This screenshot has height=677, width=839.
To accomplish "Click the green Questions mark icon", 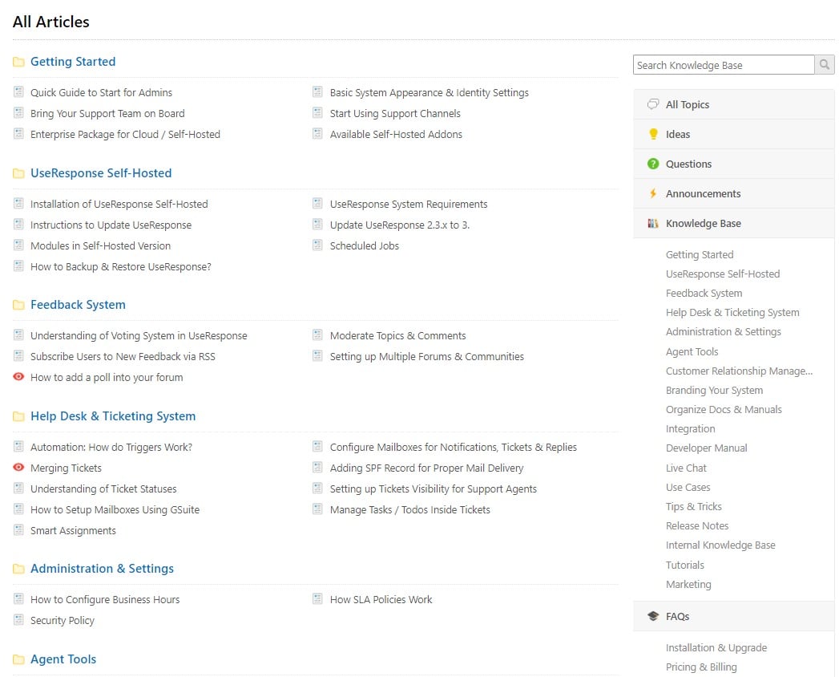I will coord(653,164).
